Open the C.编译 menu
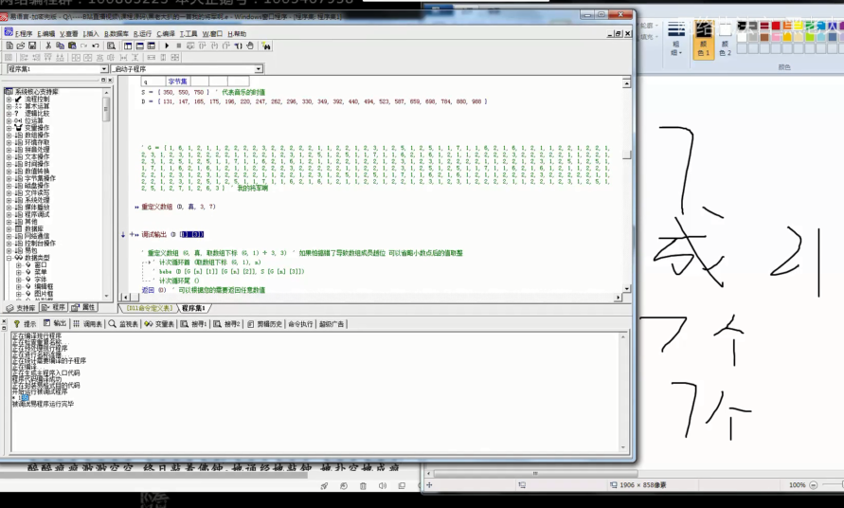Screen dimensions: 844x508 tap(166, 33)
